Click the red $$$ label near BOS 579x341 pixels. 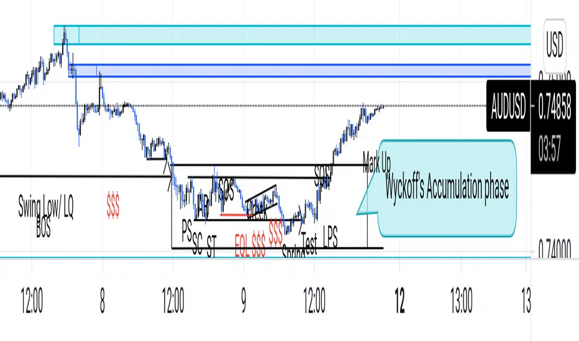point(113,205)
